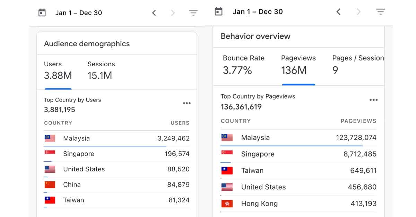Switch to the Sessions metric tab

pos(101,70)
